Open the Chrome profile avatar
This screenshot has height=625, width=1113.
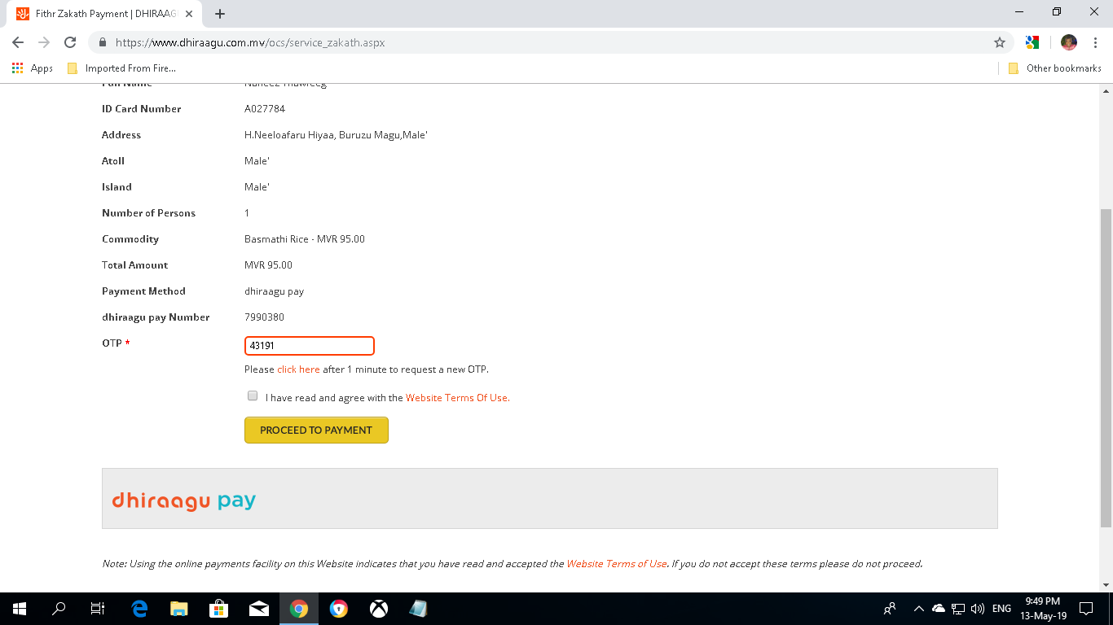tap(1069, 42)
